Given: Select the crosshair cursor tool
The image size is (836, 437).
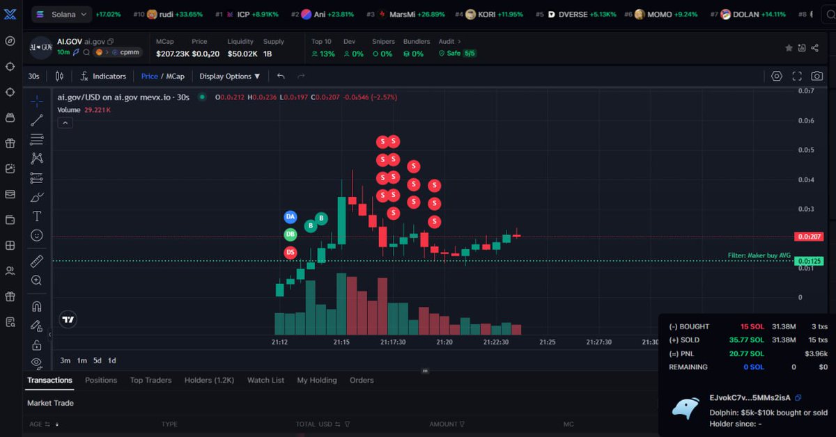Looking at the screenshot, I should 37,101.
